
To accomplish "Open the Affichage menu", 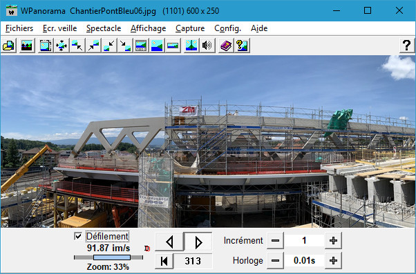I will tap(149, 28).
